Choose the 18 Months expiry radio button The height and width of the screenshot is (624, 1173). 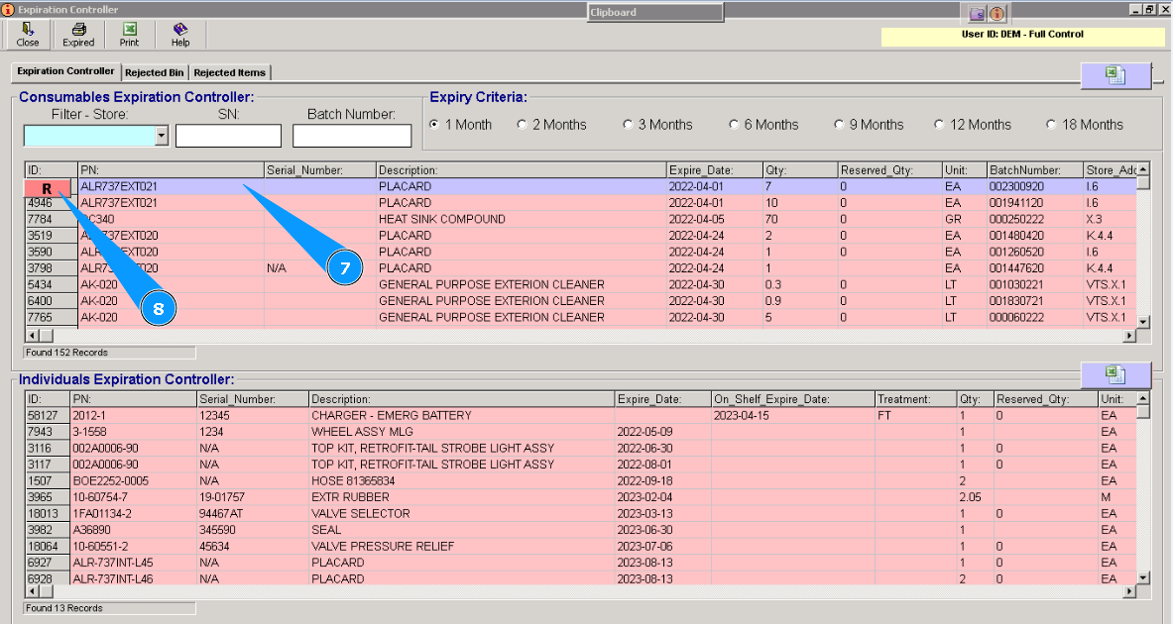click(x=1052, y=125)
